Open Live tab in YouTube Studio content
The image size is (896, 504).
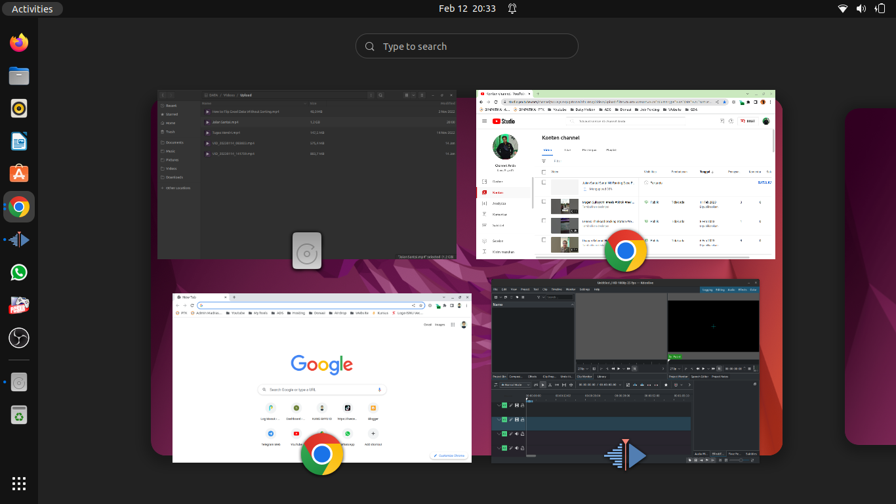[567, 150]
